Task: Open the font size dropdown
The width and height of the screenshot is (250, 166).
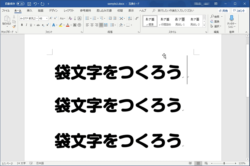Action: click(x=47, y=18)
